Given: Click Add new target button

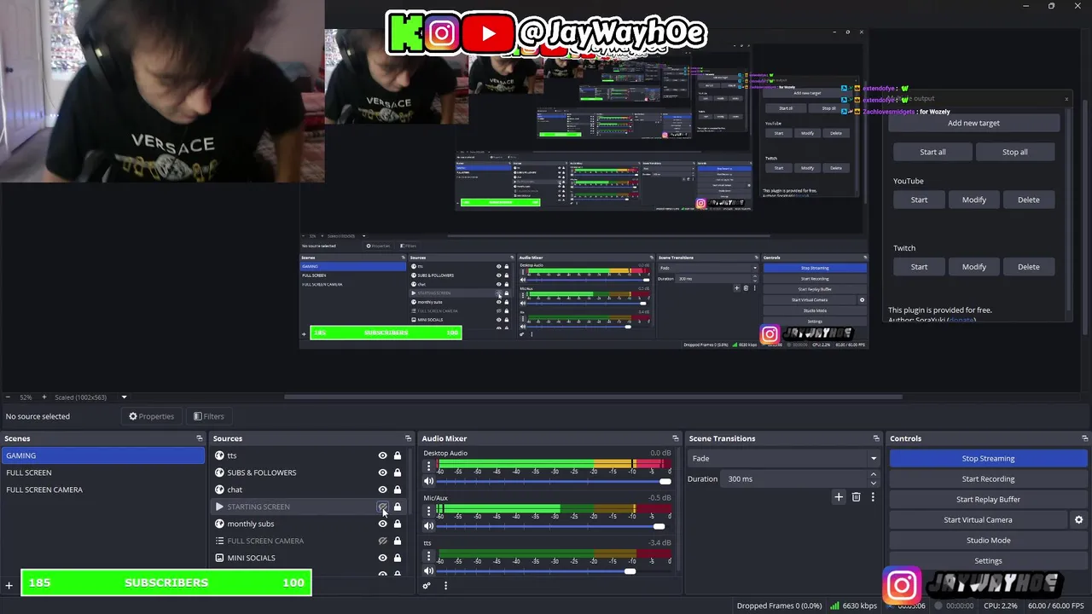Looking at the screenshot, I should tap(973, 123).
